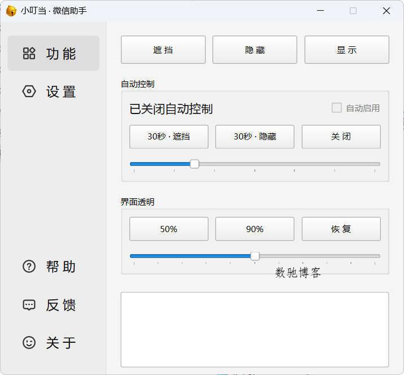The width and height of the screenshot is (404, 375).
Task: Click the 已关闭自动控制 status text
Action: point(171,108)
